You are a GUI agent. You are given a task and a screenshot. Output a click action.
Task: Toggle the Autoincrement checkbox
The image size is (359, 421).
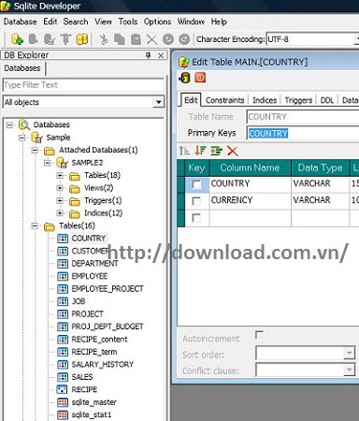[259, 335]
